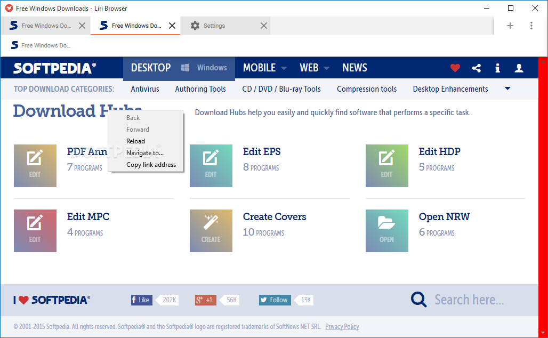
Task: Close the Settings tab
Action: pos(264,26)
